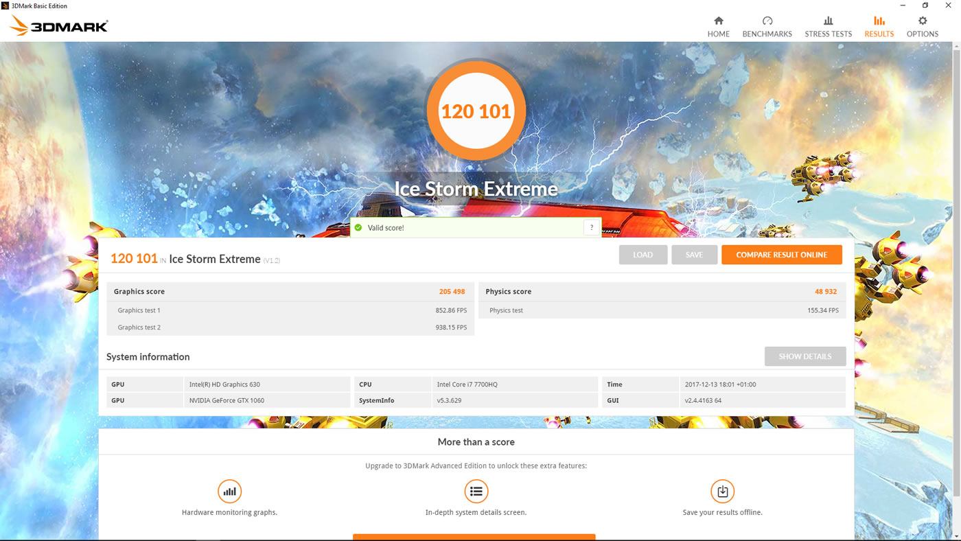
Task: Click the 3DMark title bar app icon
Action: pos(5,5)
